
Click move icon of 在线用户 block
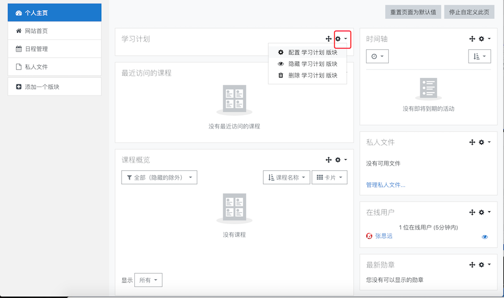472,212
